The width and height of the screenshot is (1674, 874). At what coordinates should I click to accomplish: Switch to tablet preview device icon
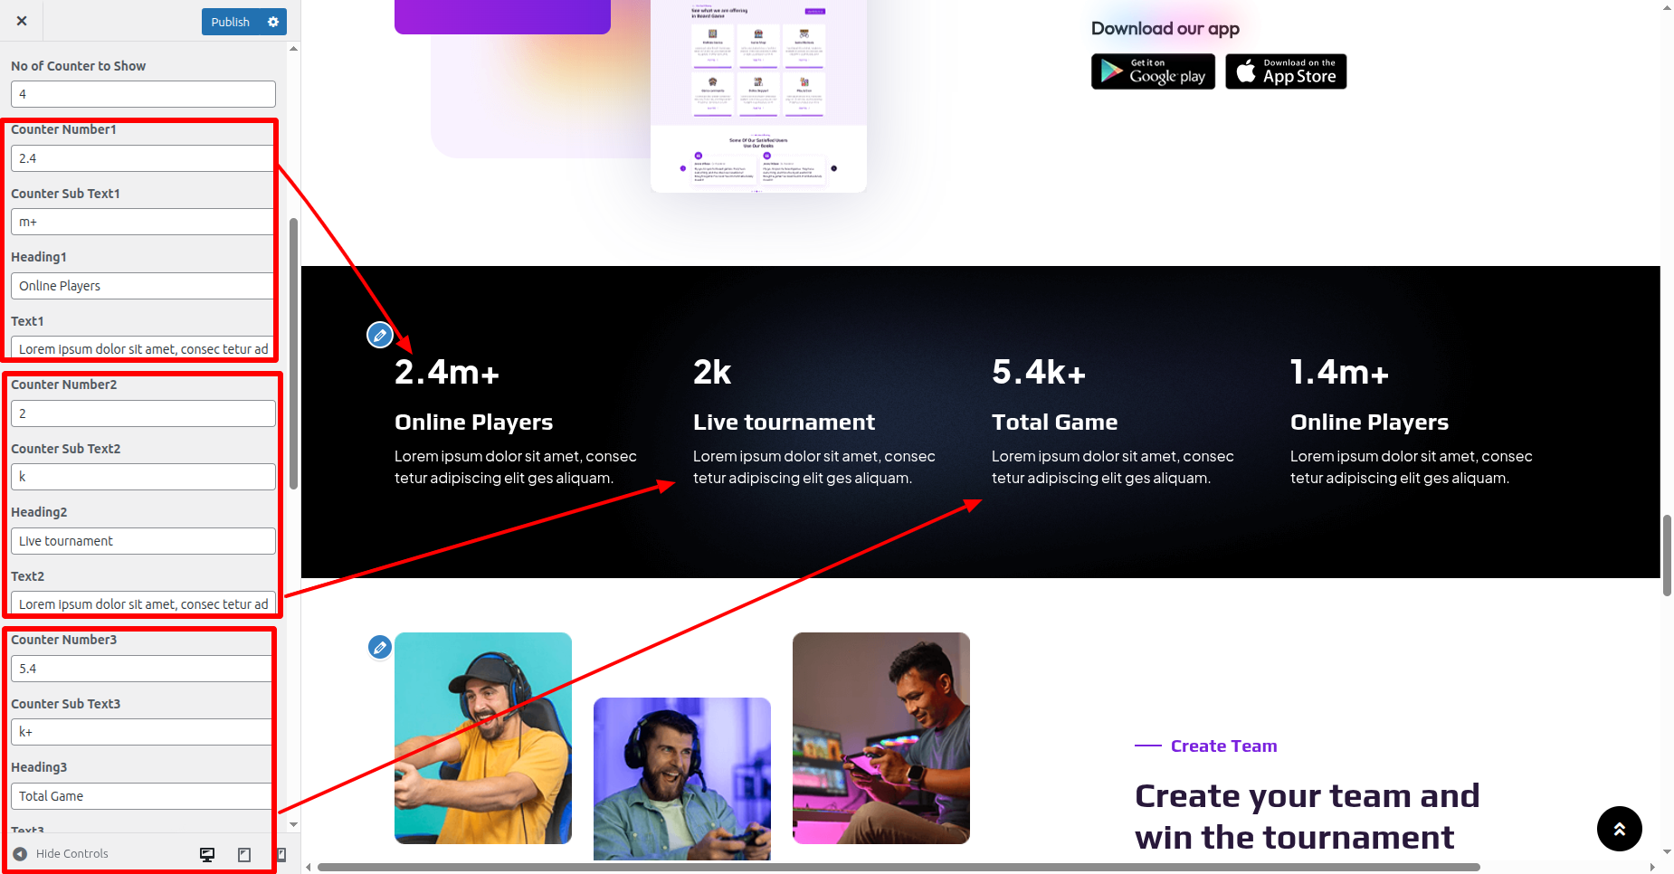[244, 854]
